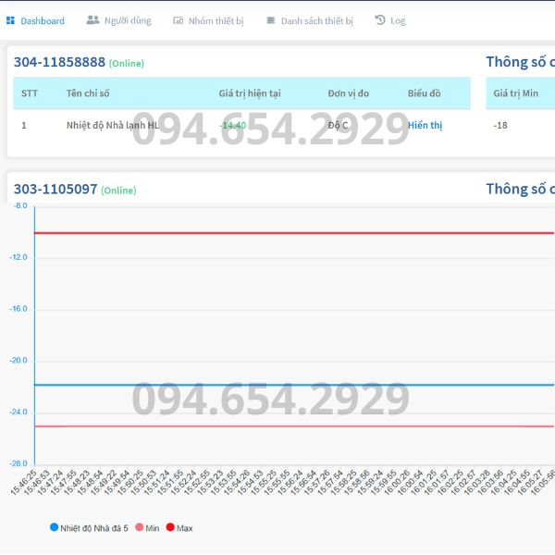Image resolution: width=555 pixels, height=555 pixels.
Task: Select the Nhiệt độ Nhà lạnh HL row
Action: point(112,126)
